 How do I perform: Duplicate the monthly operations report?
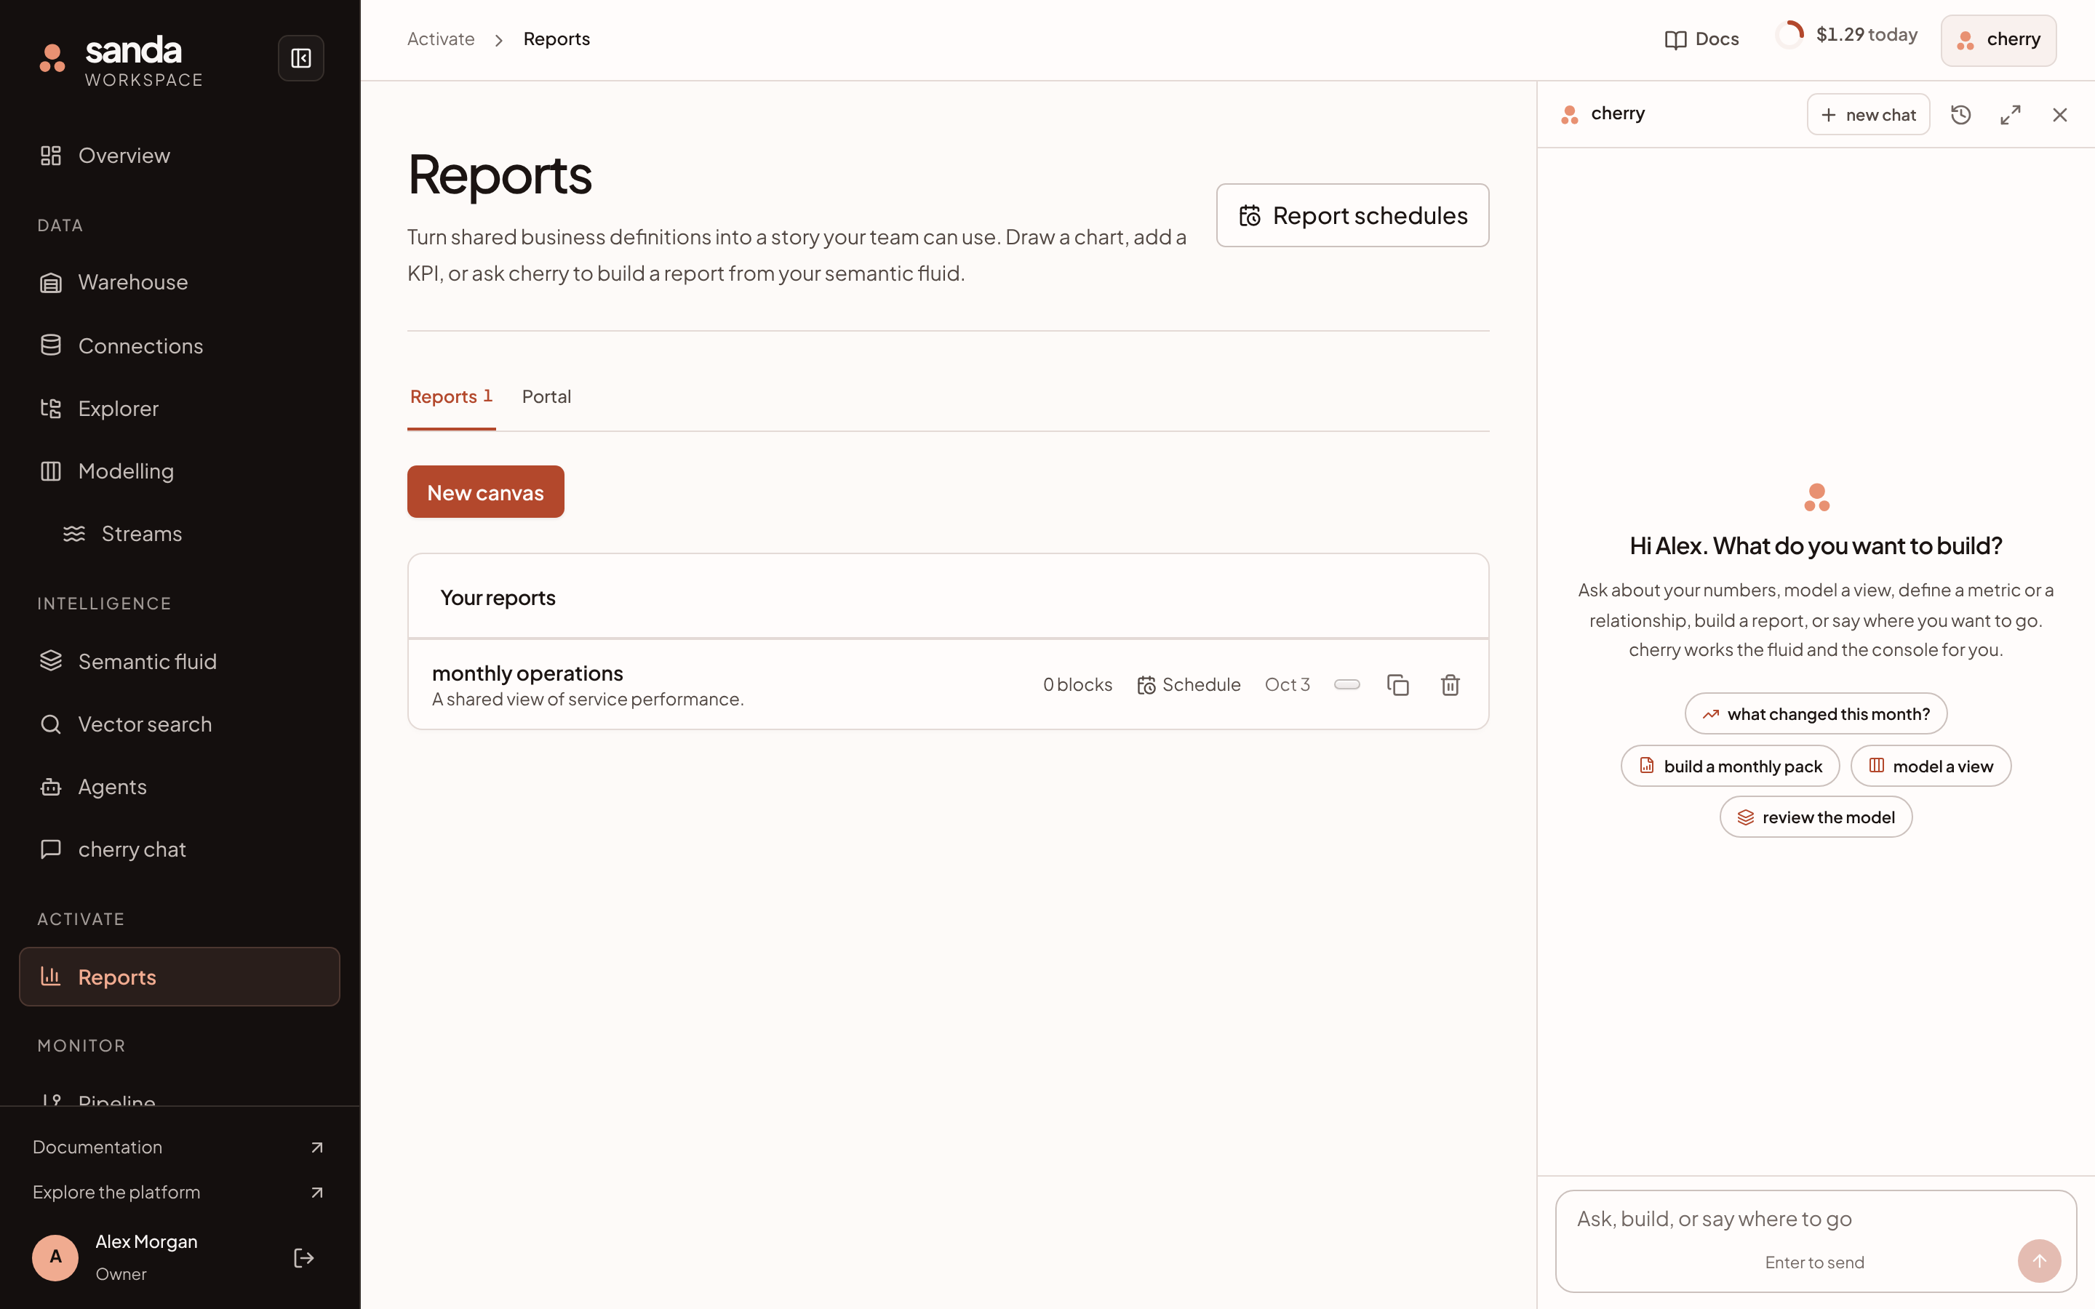click(x=1398, y=685)
